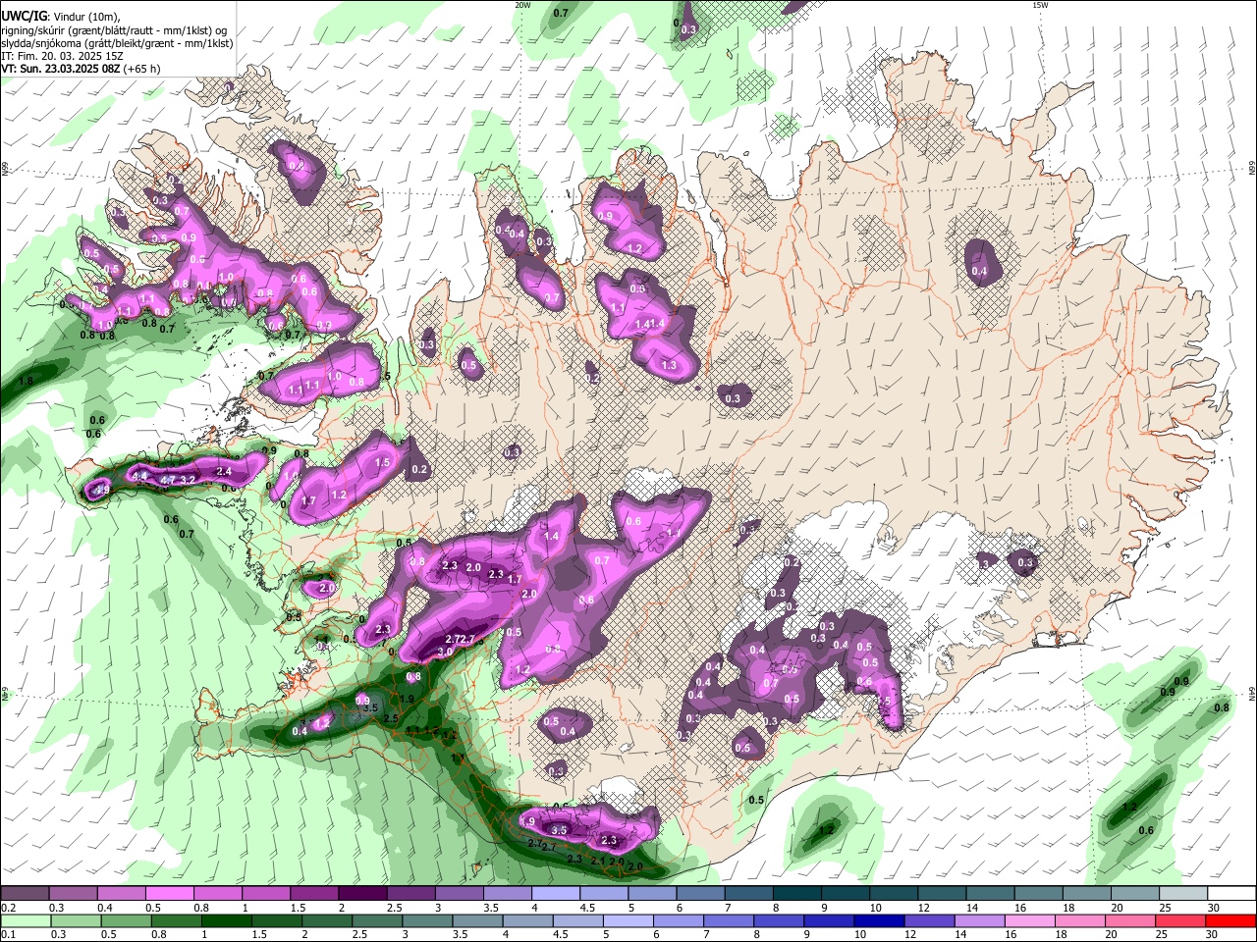Click the '3.0' precipitation value on the map
This screenshot has width=1257, height=942.
point(445,652)
